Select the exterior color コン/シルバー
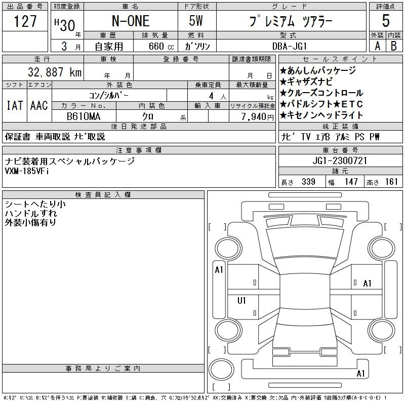Viewport: 405px width, 405px height. point(108,96)
